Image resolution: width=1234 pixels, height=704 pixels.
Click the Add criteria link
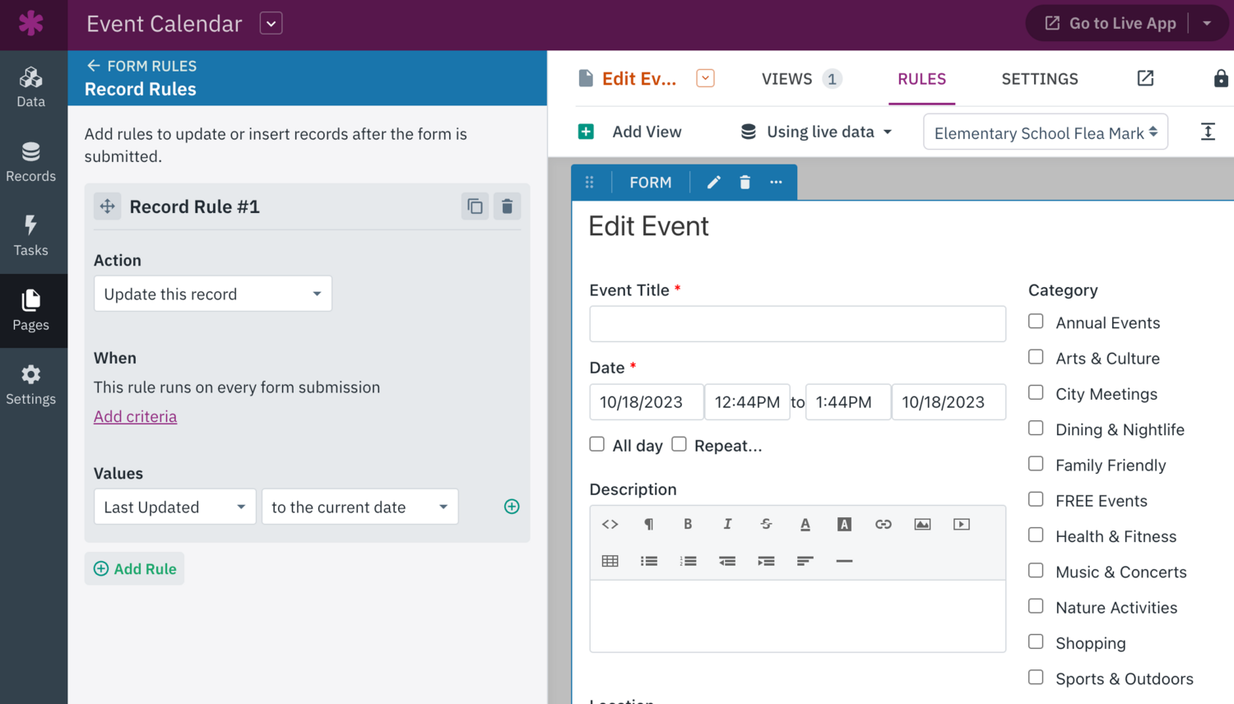[135, 416]
